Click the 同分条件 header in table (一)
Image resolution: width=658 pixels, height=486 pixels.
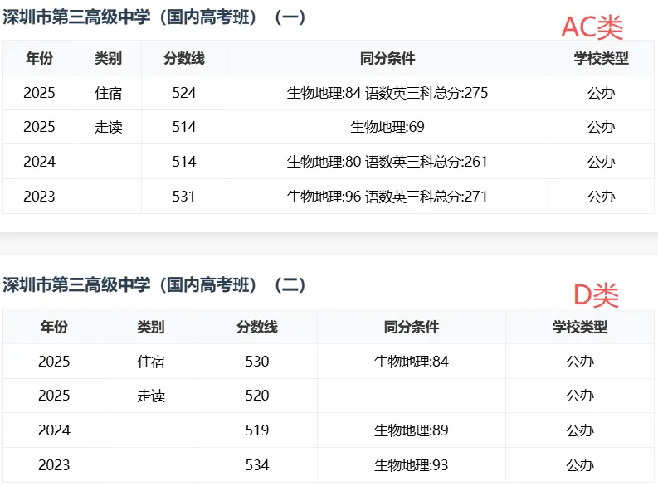tap(387, 58)
